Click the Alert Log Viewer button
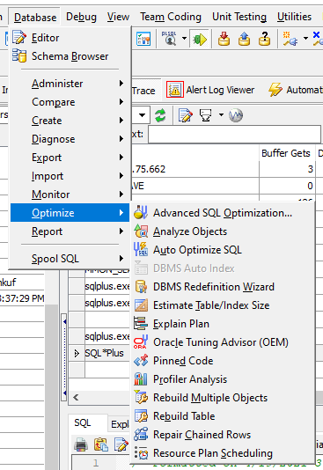This screenshot has width=323, height=470. pos(210,90)
